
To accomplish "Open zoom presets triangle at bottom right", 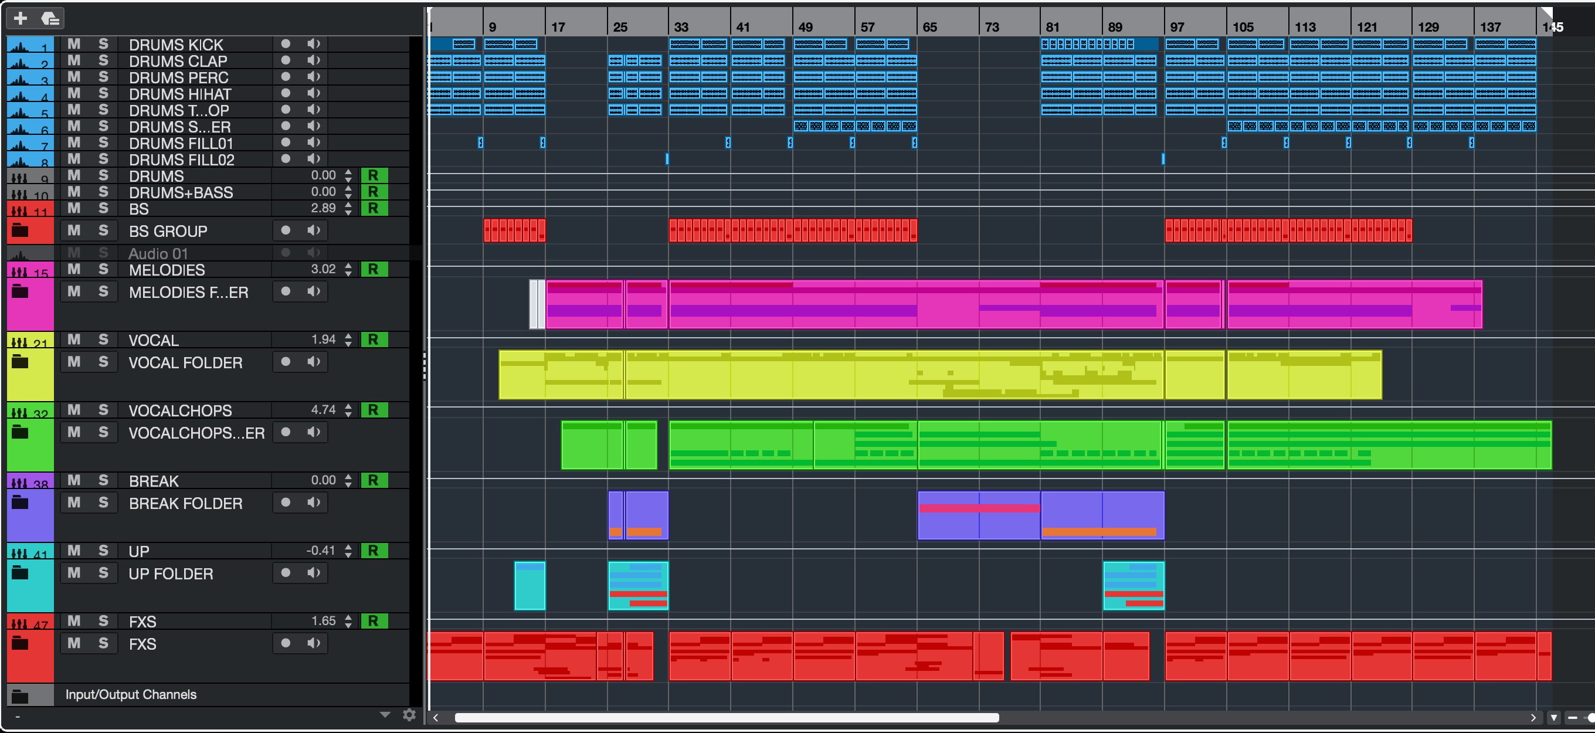I will coord(1553,718).
